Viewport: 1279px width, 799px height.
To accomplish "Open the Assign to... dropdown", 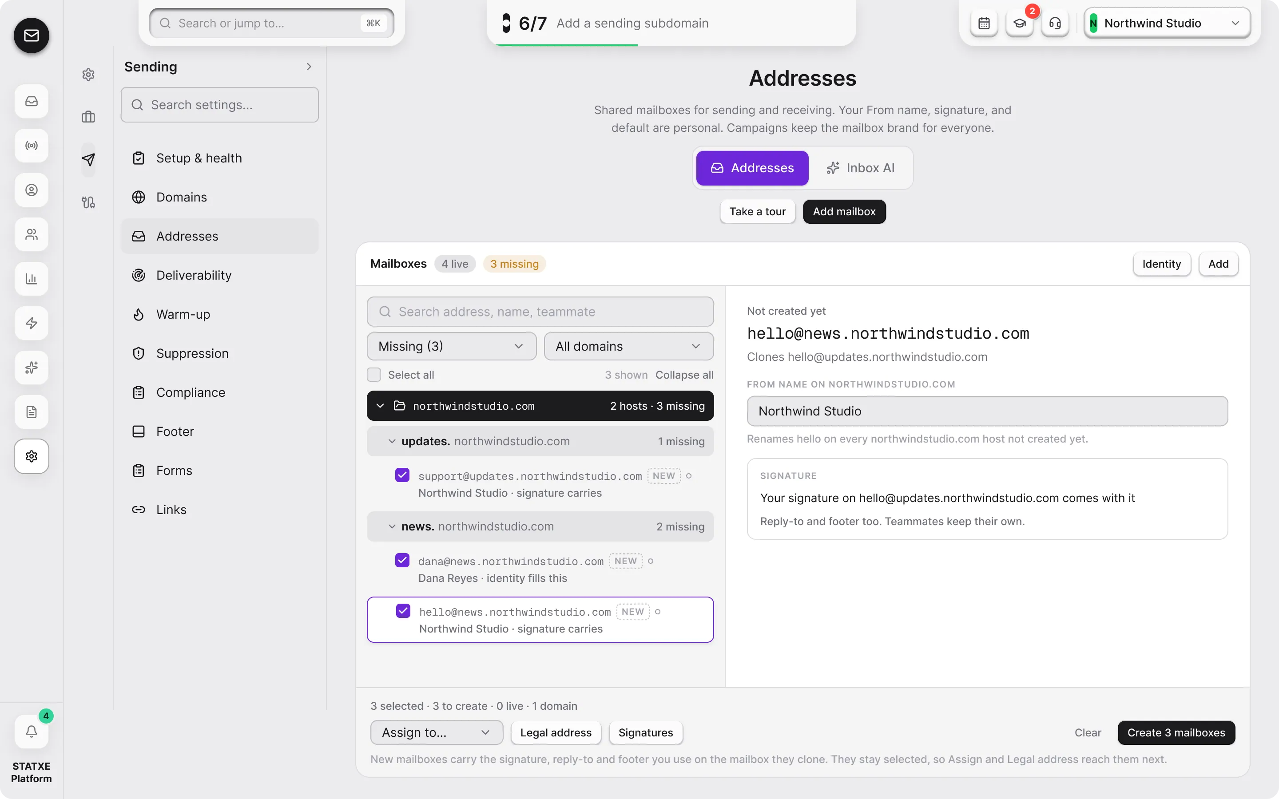I will 437,732.
